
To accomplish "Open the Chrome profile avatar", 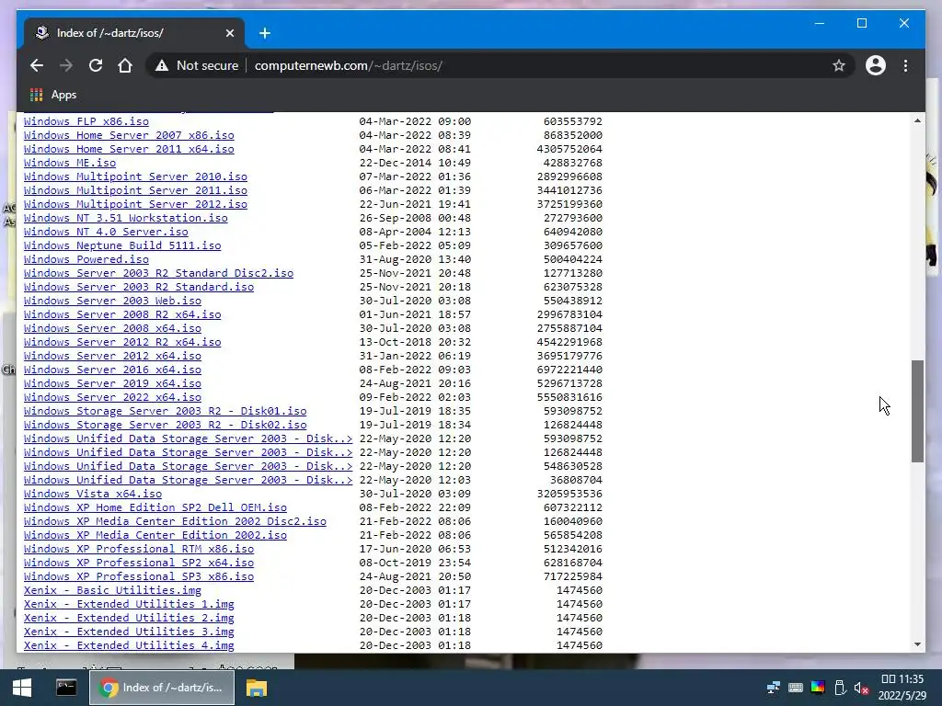I will [876, 65].
